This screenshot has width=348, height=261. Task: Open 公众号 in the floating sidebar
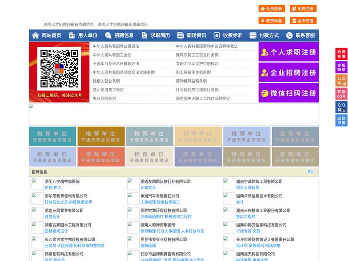tap(341, 81)
